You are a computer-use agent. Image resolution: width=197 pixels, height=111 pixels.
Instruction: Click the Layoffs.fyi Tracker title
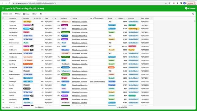pos(24,8)
